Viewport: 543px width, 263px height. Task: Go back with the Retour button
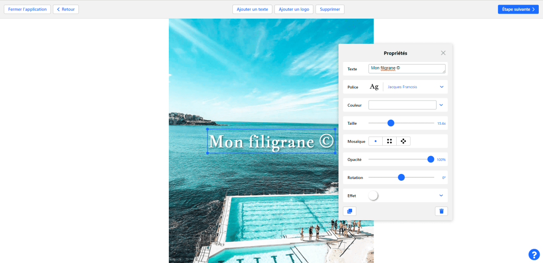66,9
